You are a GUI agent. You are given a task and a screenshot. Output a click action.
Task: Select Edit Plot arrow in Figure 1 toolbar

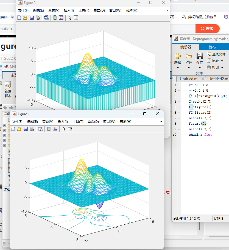tap(64, 129)
